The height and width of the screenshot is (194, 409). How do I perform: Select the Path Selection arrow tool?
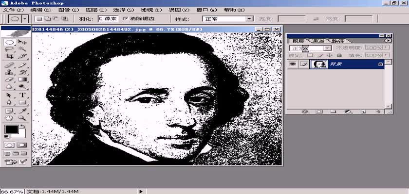coord(9,96)
